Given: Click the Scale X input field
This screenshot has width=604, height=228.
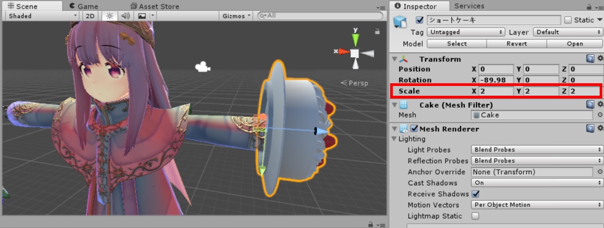Looking at the screenshot, I should tap(496, 91).
